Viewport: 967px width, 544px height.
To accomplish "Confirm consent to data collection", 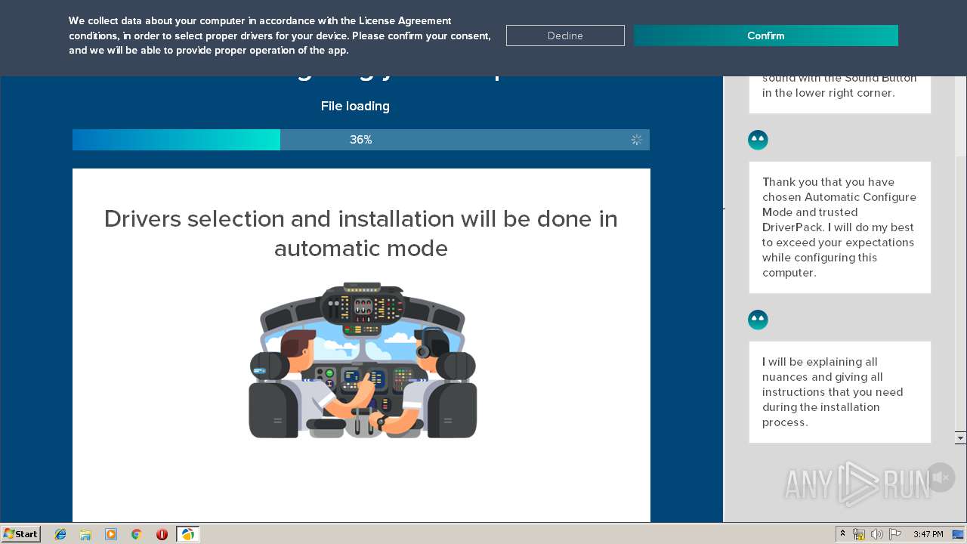I will coord(765,36).
